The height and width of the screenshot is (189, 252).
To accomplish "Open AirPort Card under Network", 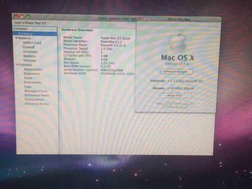I will (x=32, y=43).
